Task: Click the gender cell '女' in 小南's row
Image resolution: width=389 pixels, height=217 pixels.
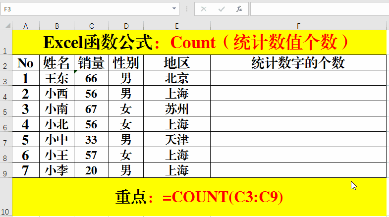Action: (126, 108)
